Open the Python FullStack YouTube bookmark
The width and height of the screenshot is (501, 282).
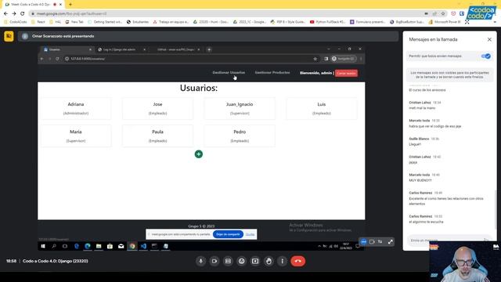328,22
